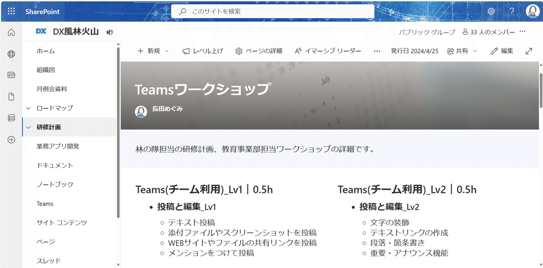This screenshot has height=268, width=543.
Task: Open the app launcher waffle icon
Action: 11,11
